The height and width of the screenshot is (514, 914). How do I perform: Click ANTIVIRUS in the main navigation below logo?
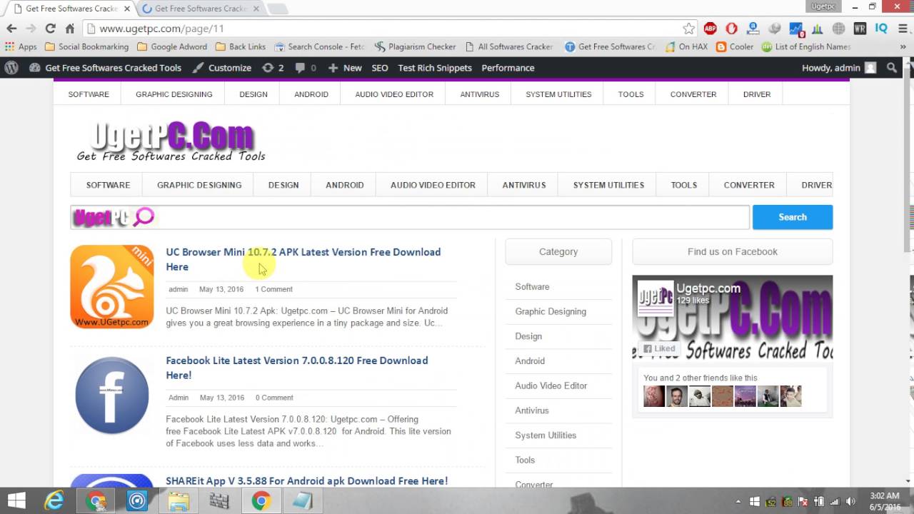pos(524,185)
